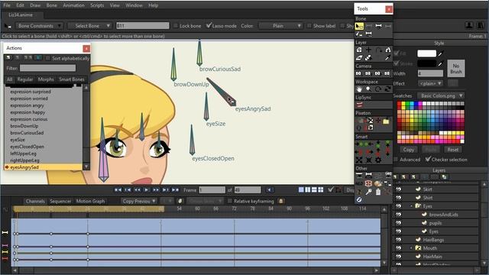The image size is (489, 275).
Task: Click the Copy style button
Action: coord(409,150)
